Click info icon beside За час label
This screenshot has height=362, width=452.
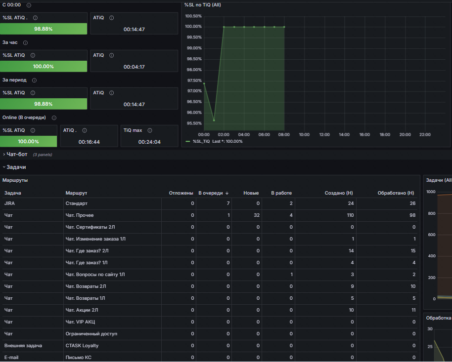pyautogui.click(x=25, y=42)
